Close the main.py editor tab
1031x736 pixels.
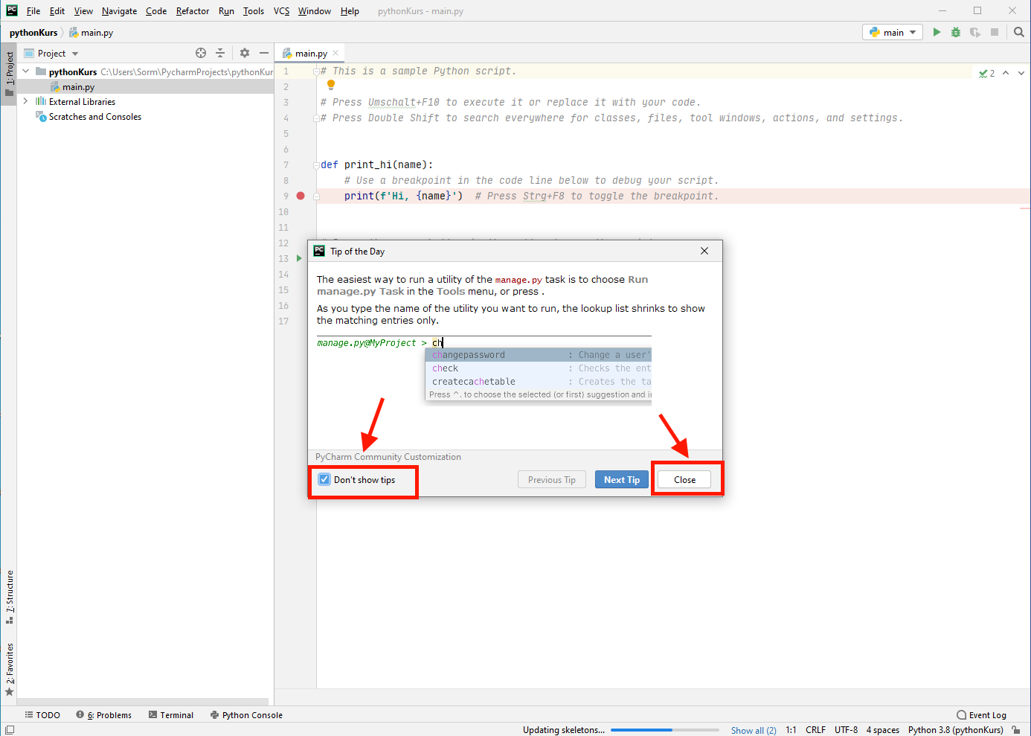pyautogui.click(x=335, y=53)
